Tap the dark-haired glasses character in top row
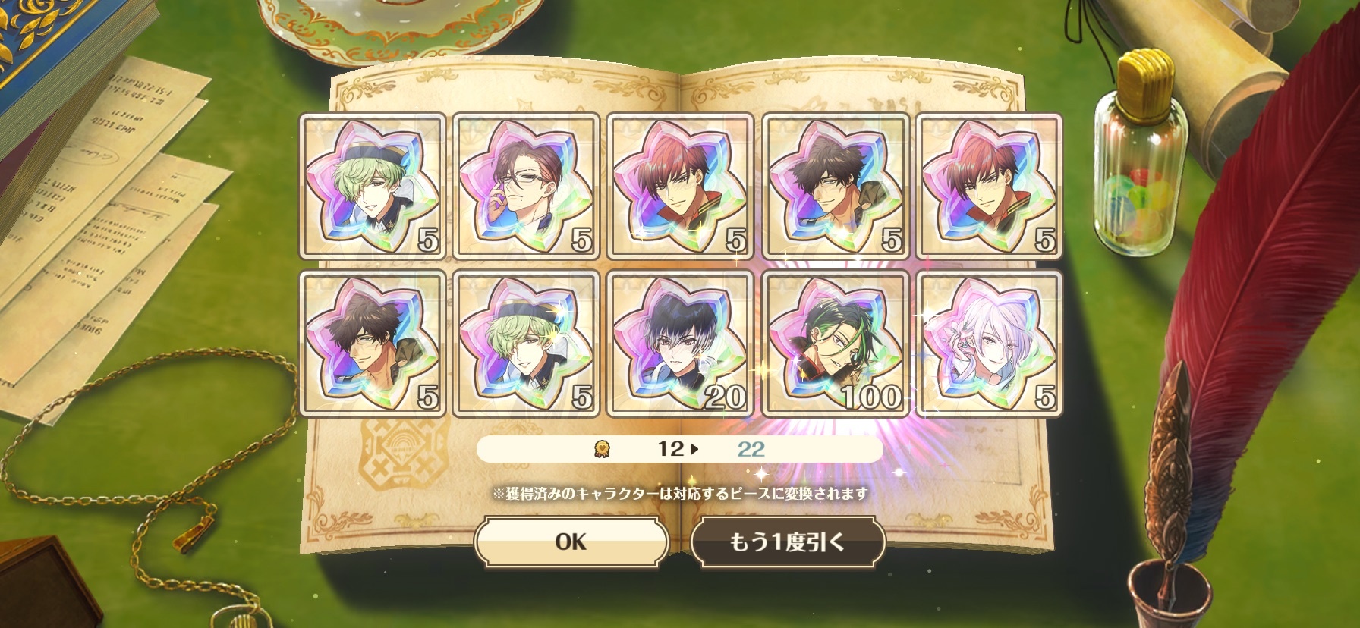This screenshot has height=628, width=1360. [x=835, y=186]
